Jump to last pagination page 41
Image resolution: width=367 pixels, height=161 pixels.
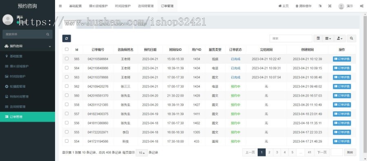click(x=310, y=152)
